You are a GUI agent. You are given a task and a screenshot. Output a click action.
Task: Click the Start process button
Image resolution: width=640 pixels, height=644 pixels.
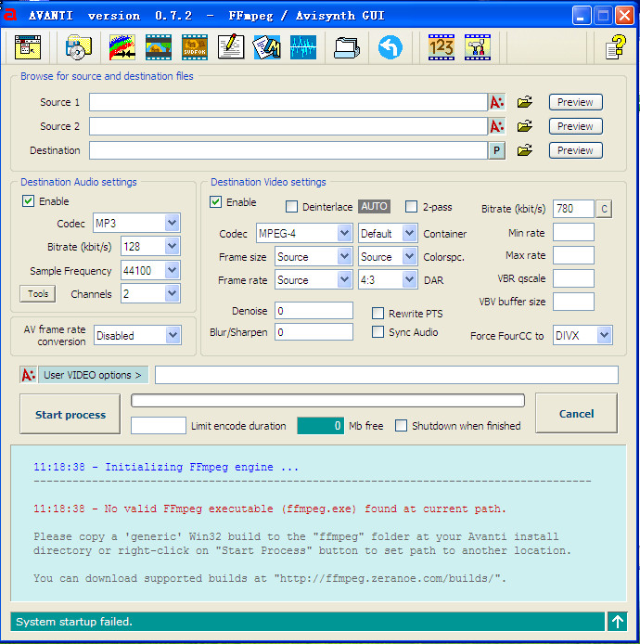coord(70,414)
